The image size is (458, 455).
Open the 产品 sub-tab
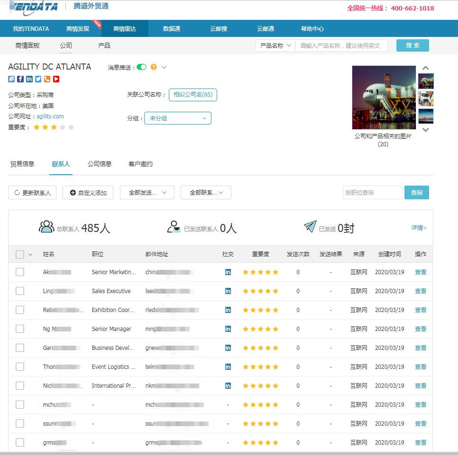[104, 45]
